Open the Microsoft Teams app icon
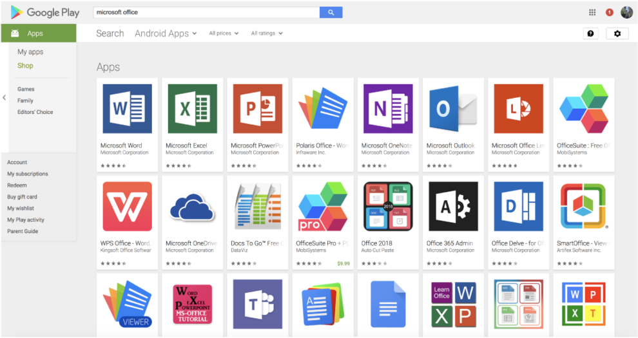The width and height of the screenshot is (638, 338). [x=258, y=304]
